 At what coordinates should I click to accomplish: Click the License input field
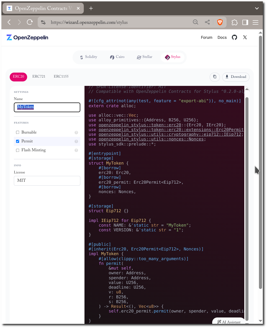click(x=47, y=181)
